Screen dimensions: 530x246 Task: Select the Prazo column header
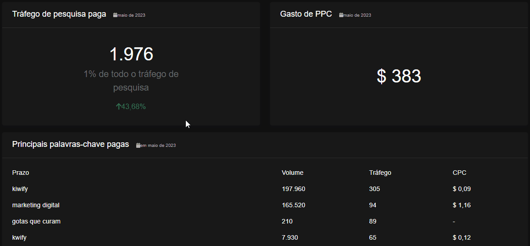pos(21,173)
